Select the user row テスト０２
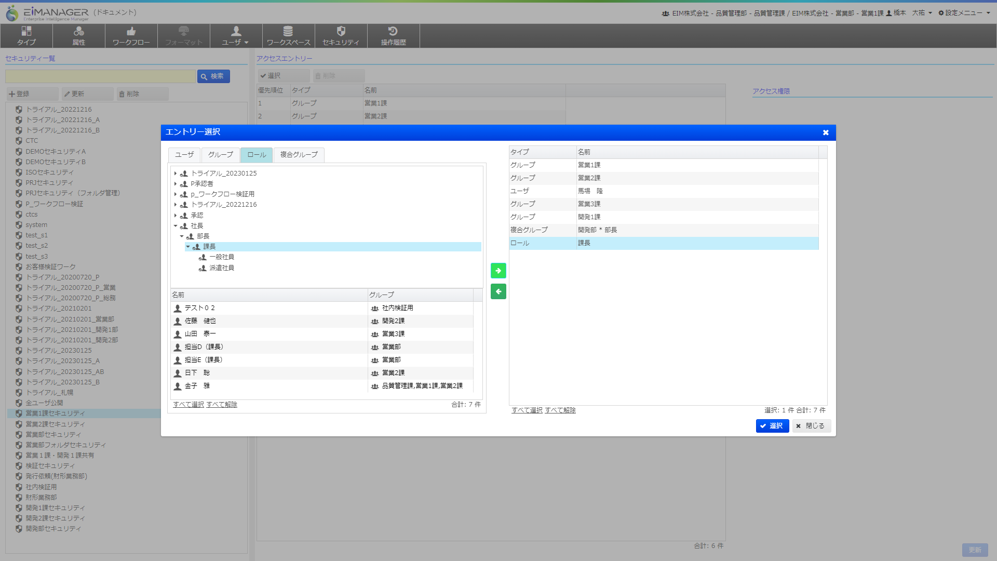The width and height of the screenshot is (997, 561). click(322, 308)
